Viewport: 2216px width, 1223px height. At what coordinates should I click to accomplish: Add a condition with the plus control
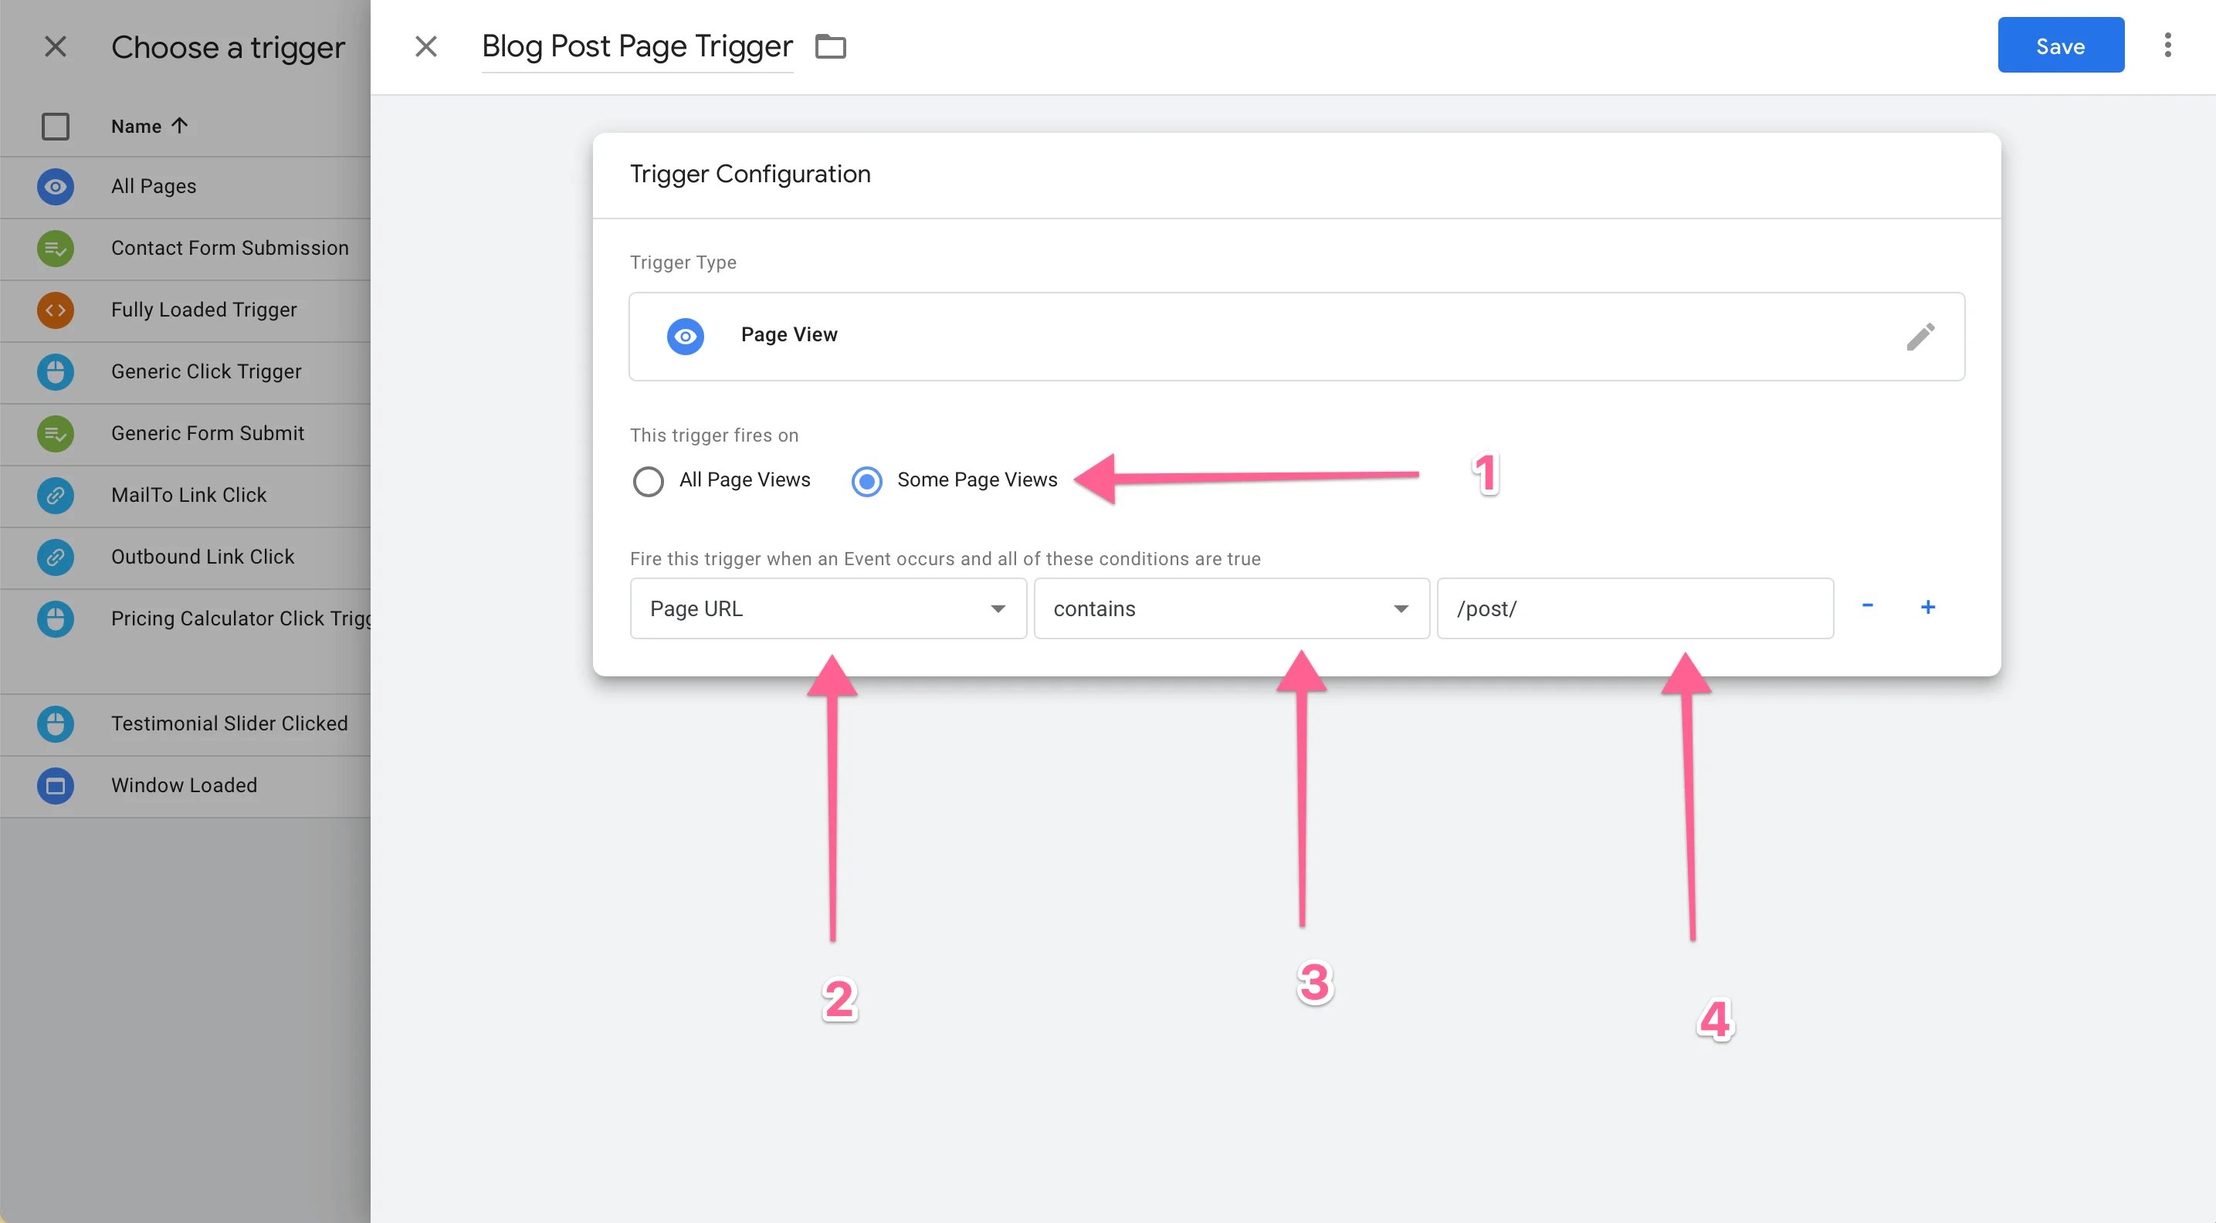pos(1929,606)
